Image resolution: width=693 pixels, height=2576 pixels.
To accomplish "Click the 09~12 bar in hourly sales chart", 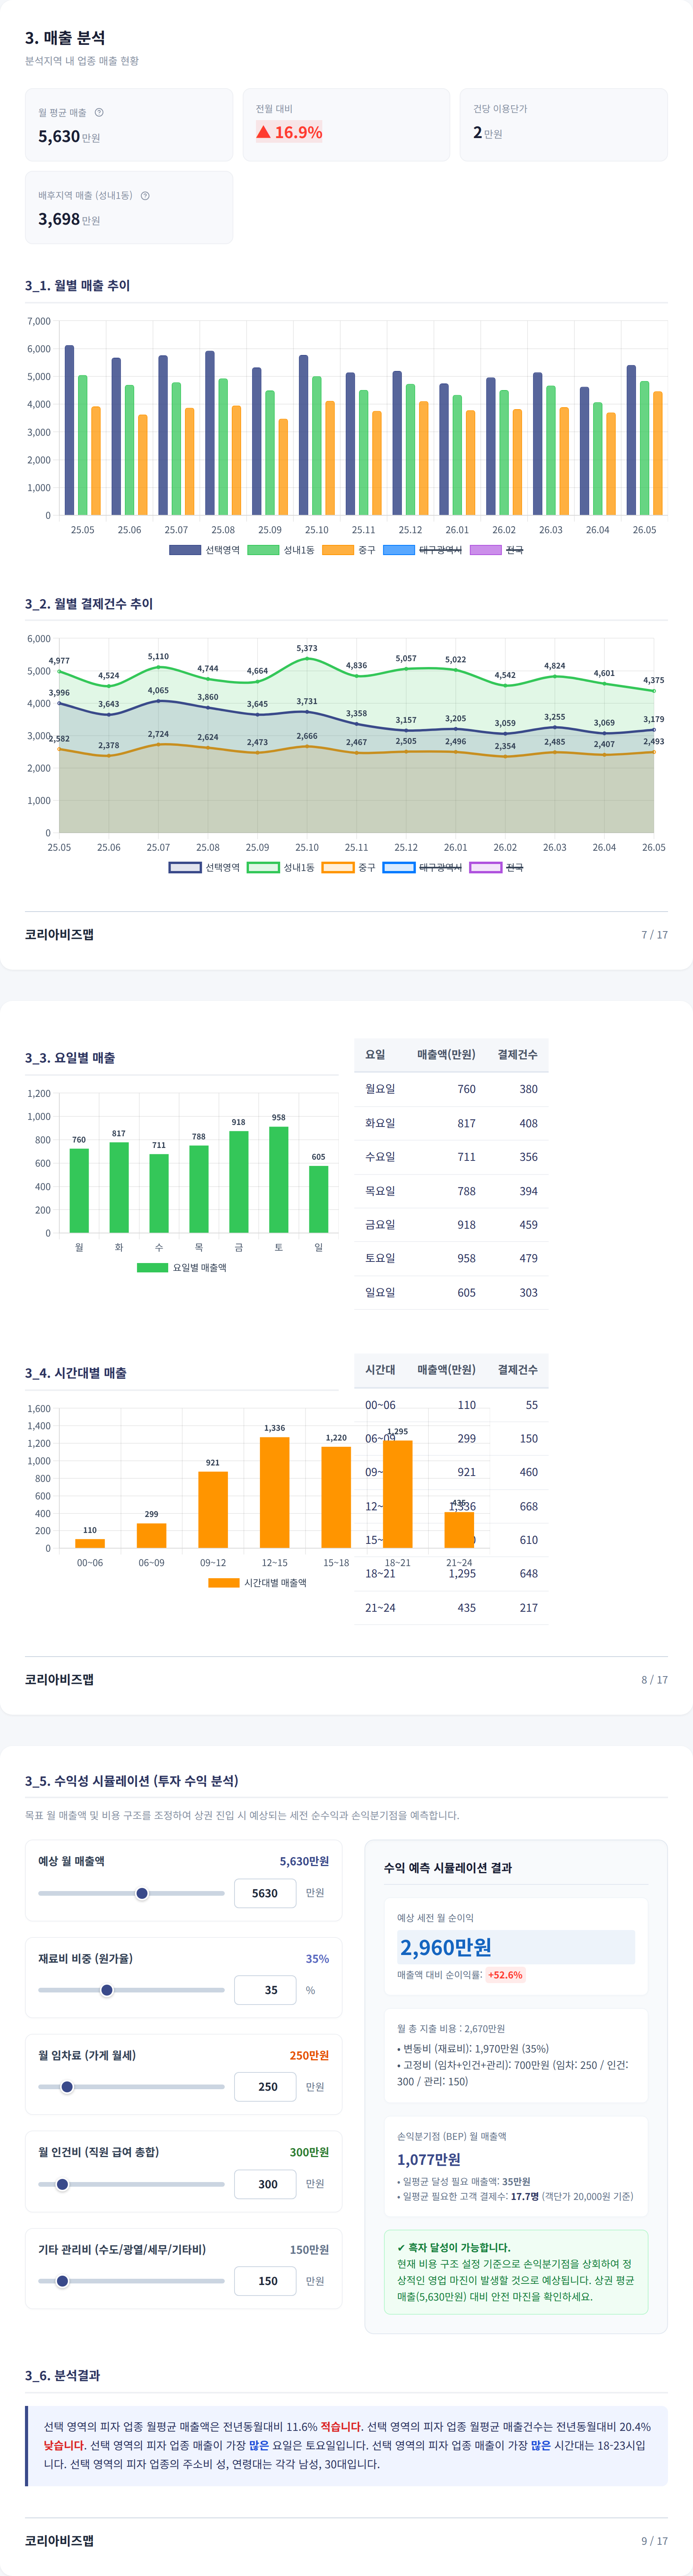I will pos(213,1509).
